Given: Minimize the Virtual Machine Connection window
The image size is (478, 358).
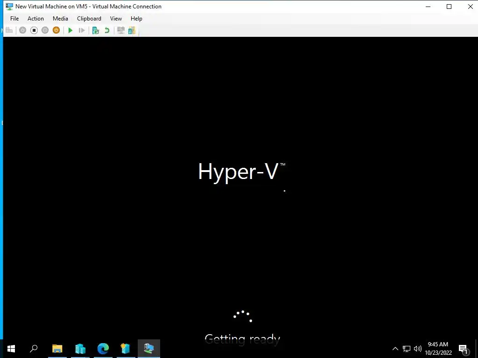Looking at the screenshot, I should 428,7.
